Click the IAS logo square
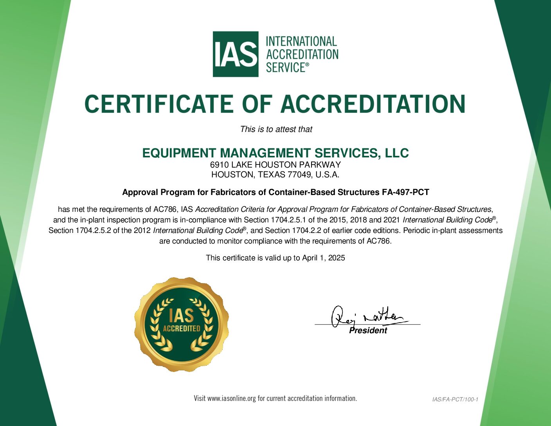This screenshot has width=551, height=426. pyautogui.click(x=236, y=54)
